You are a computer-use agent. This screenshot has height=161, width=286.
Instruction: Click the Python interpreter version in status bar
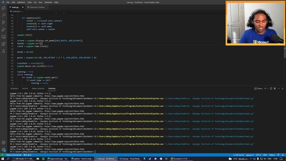click(14, 155)
